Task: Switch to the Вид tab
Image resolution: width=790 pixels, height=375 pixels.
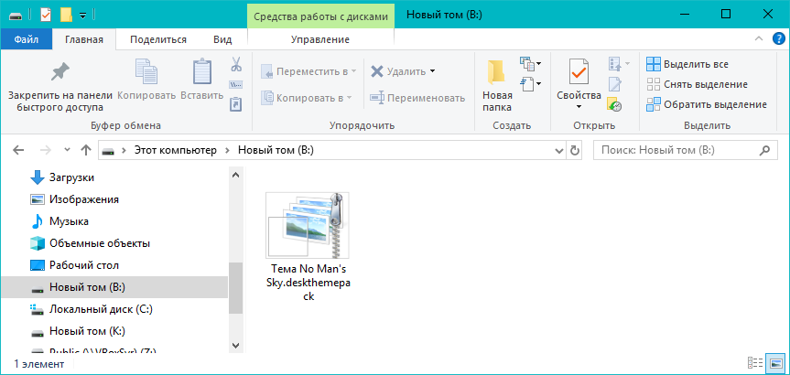Action: (222, 39)
